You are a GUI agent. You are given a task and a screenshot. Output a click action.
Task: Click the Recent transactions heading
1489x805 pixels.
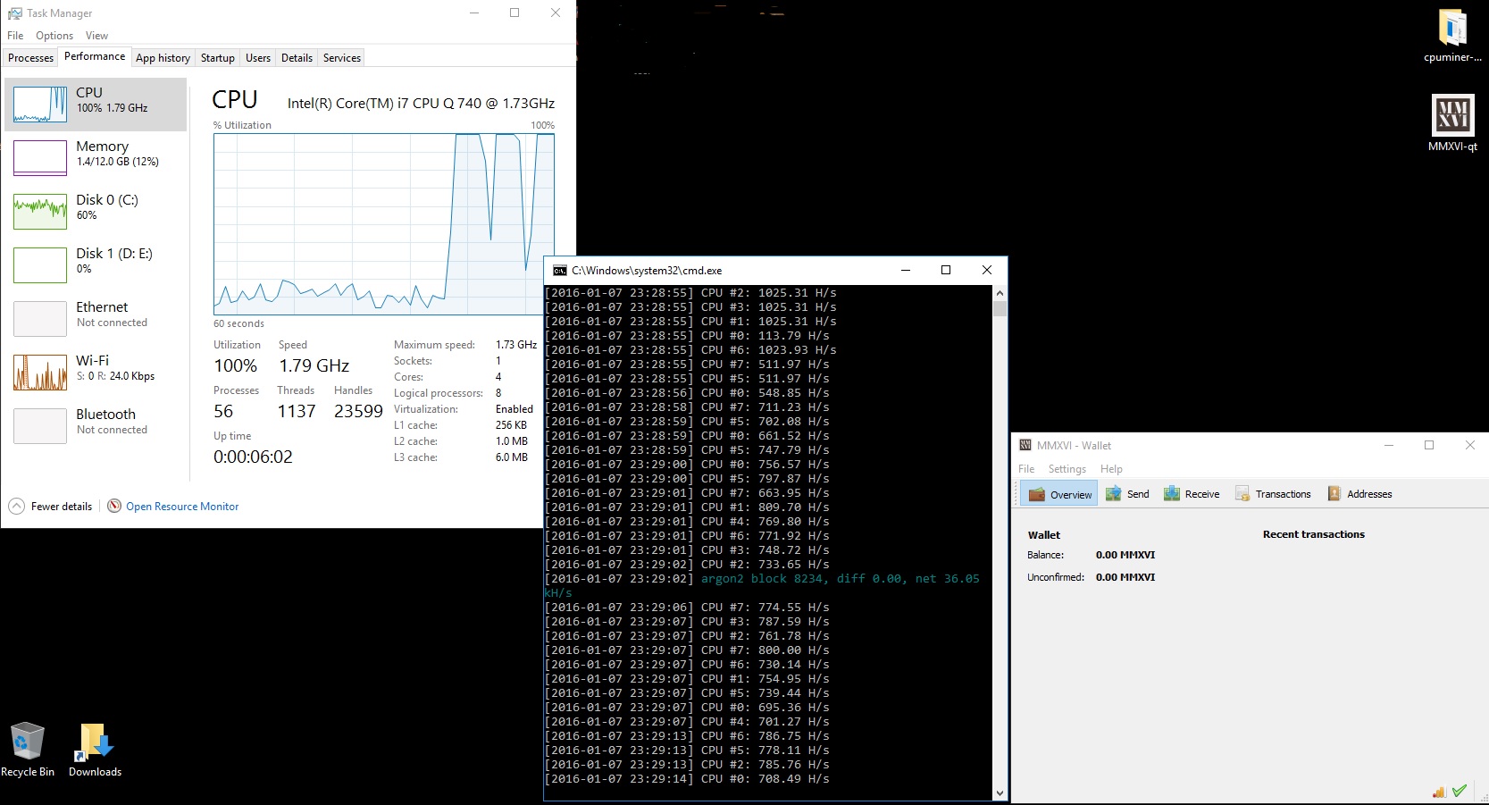[1314, 534]
